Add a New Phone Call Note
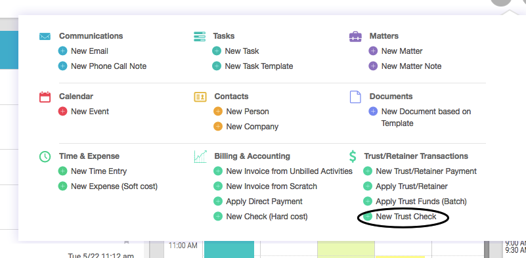Image resolution: width=526 pixels, height=258 pixels. 109,66
